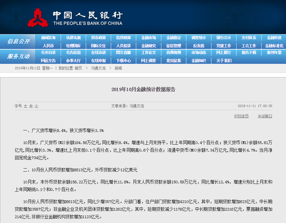Open 金融知识 link
The image size is (286, 223).
tap(199, 61)
